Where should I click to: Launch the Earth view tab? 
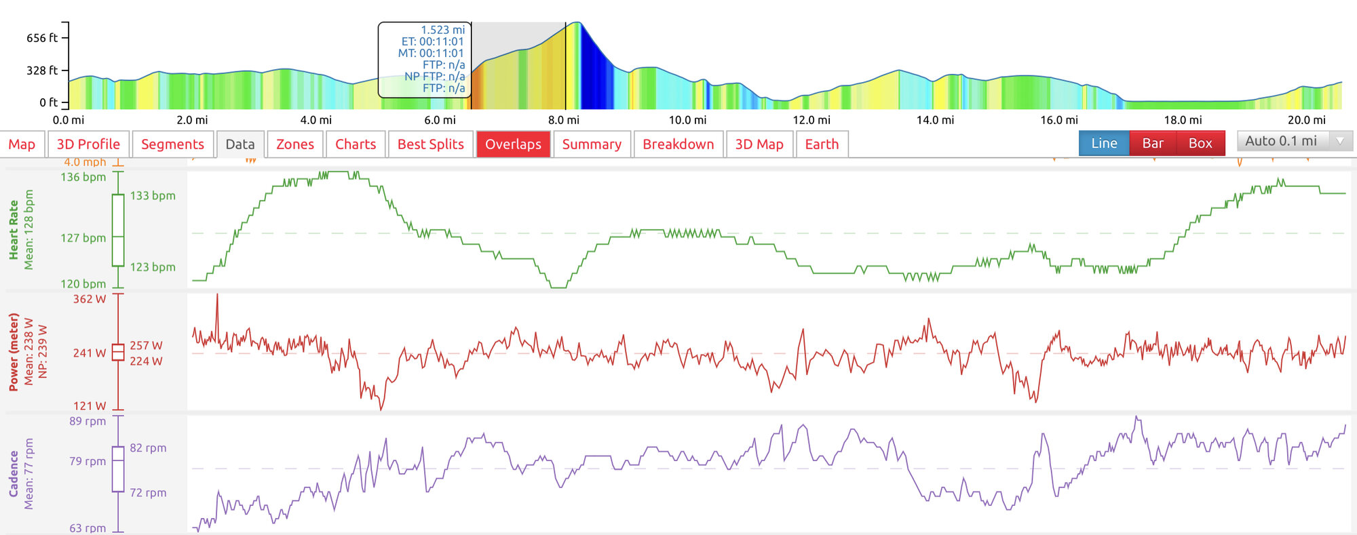click(x=822, y=144)
